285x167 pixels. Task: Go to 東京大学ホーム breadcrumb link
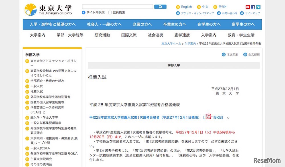(171, 44)
